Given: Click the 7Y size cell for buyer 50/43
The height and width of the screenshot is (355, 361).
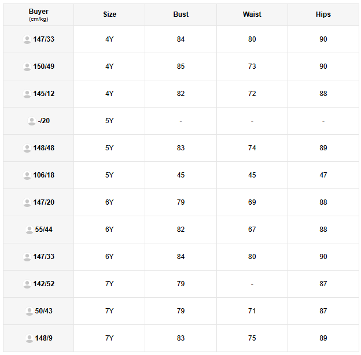Looking at the screenshot, I should [x=109, y=311].
